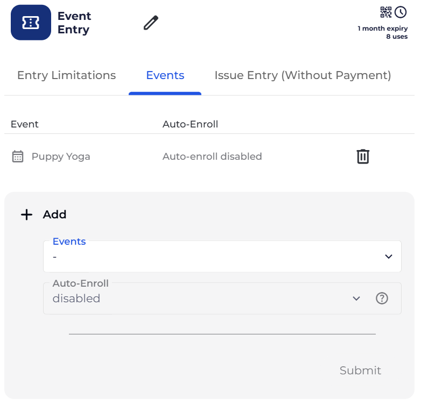Image resolution: width=421 pixels, height=405 pixels.
Task: Click the clock expiry icon
Action: pyautogui.click(x=401, y=12)
